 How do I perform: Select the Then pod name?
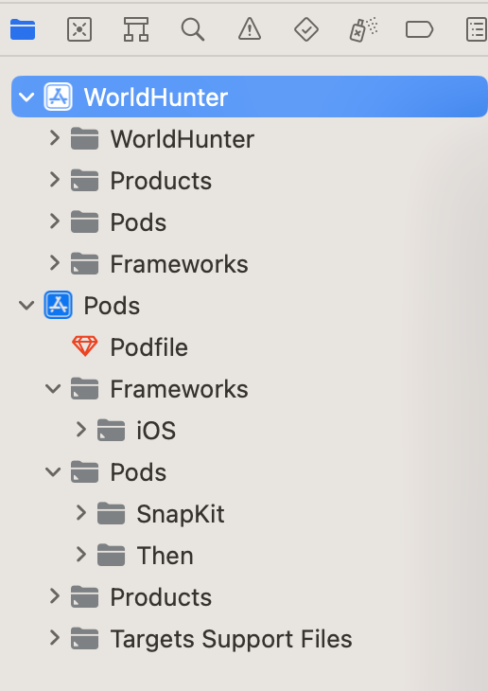tap(166, 556)
